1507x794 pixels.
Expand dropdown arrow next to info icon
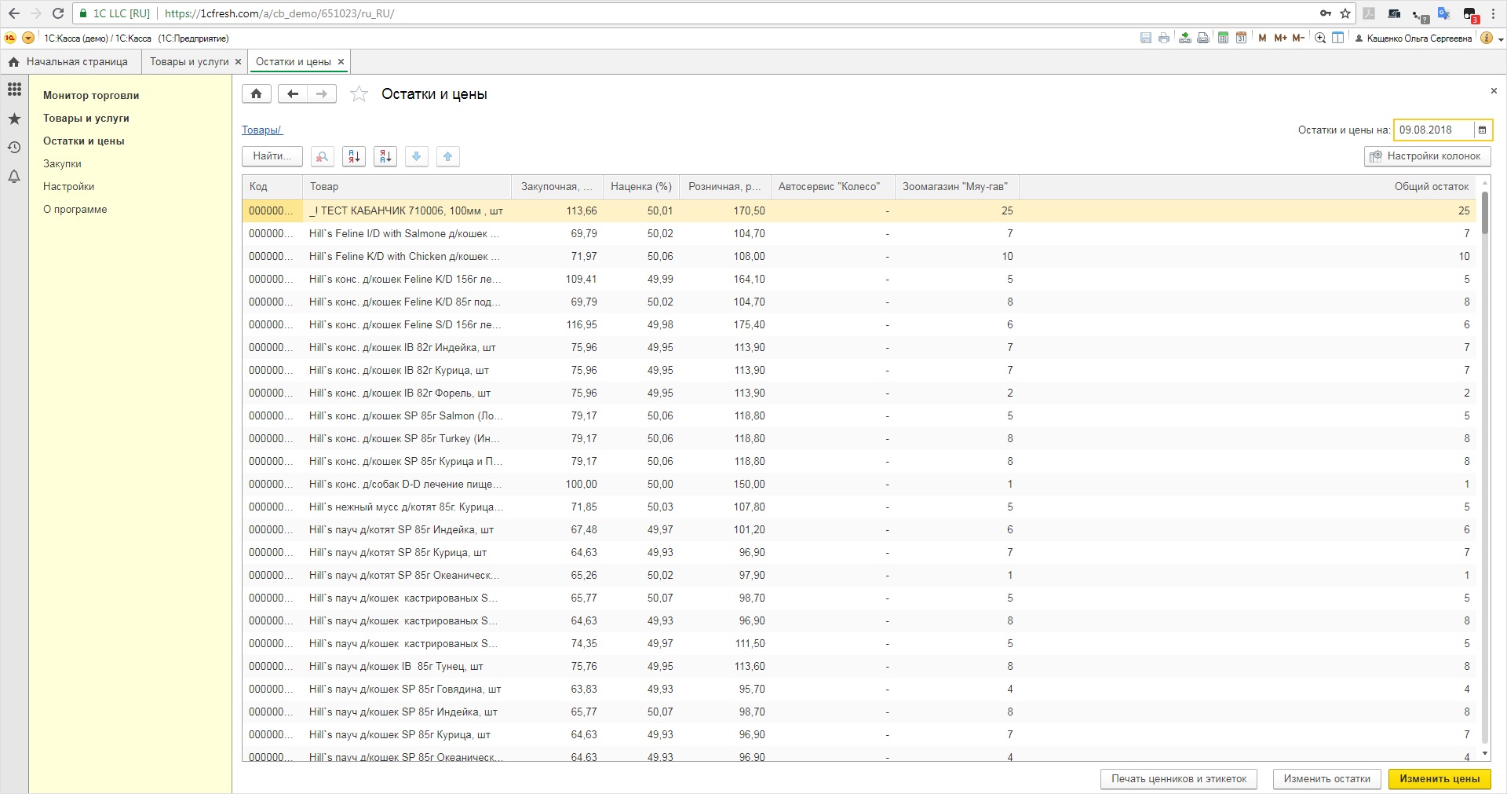point(1501,38)
